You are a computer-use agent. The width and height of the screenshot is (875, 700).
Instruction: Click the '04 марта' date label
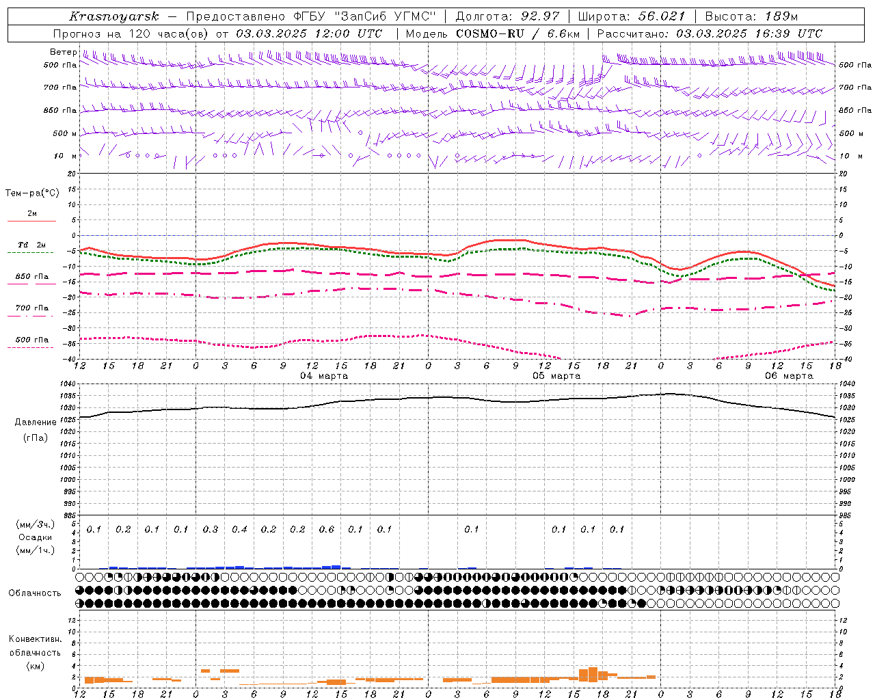point(324,376)
